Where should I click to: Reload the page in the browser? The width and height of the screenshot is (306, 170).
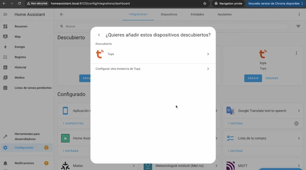(x=19, y=4)
